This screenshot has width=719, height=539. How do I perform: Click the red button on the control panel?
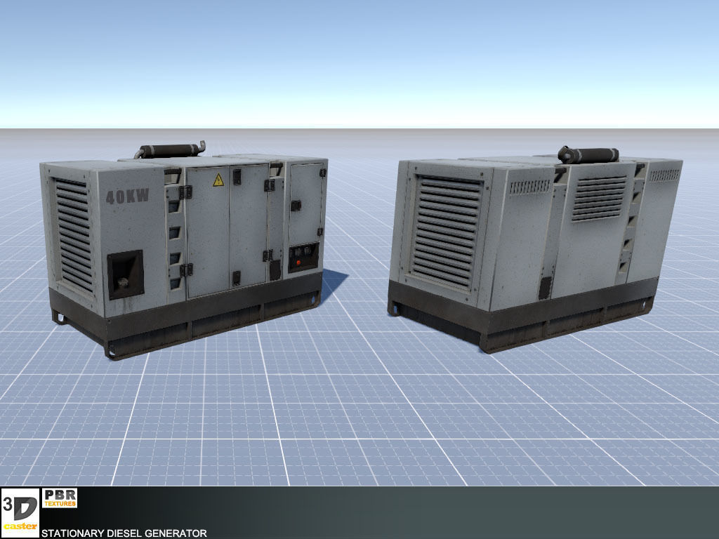point(298,263)
